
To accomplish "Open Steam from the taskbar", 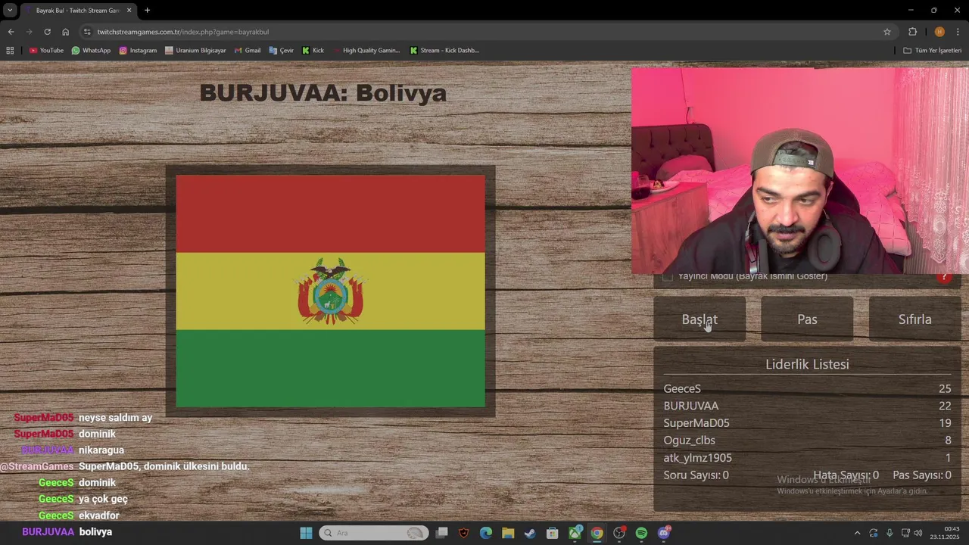I will 530,533.
